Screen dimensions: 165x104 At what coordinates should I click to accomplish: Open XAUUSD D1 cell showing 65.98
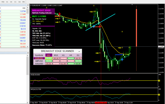coord(78,64)
